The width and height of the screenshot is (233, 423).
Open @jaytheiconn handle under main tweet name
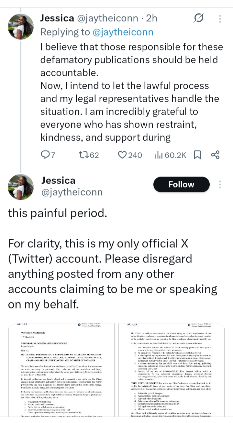point(72,192)
